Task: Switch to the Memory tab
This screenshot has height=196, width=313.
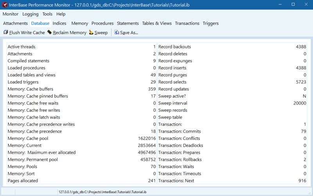Action: pos(80,23)
